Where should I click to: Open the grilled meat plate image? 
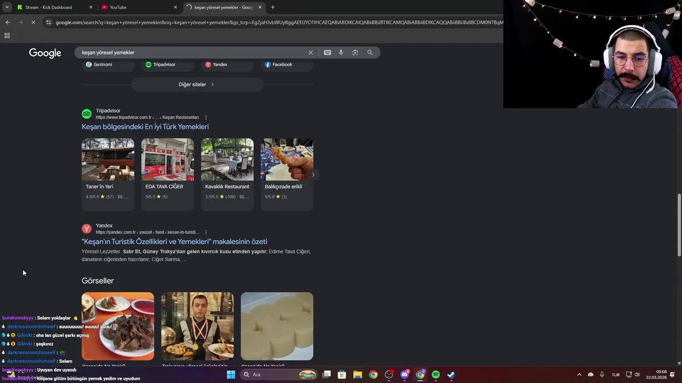point(118,326)
